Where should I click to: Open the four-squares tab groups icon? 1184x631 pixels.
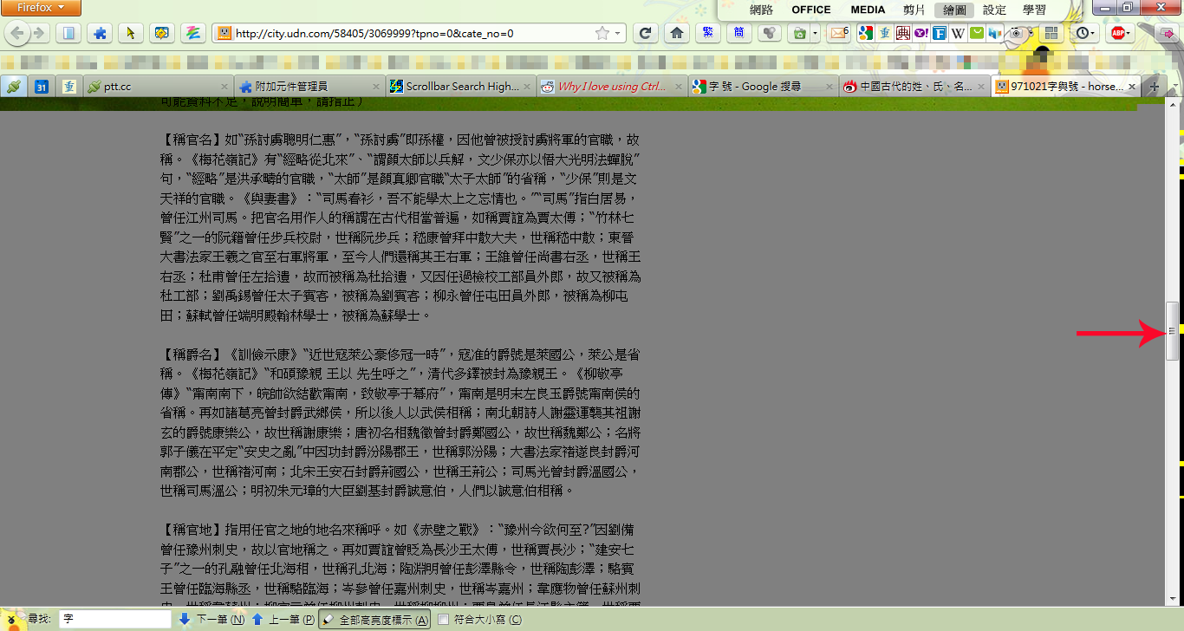pyautogui.click(x=1051, y=34)
